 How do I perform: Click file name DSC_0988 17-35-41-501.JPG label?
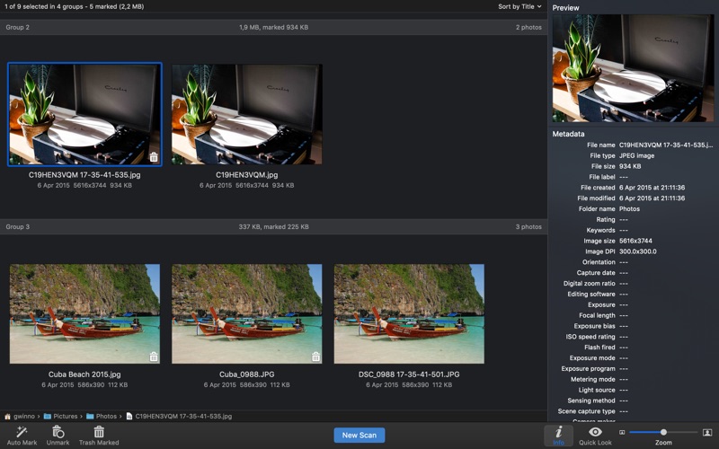click(409, 374)
